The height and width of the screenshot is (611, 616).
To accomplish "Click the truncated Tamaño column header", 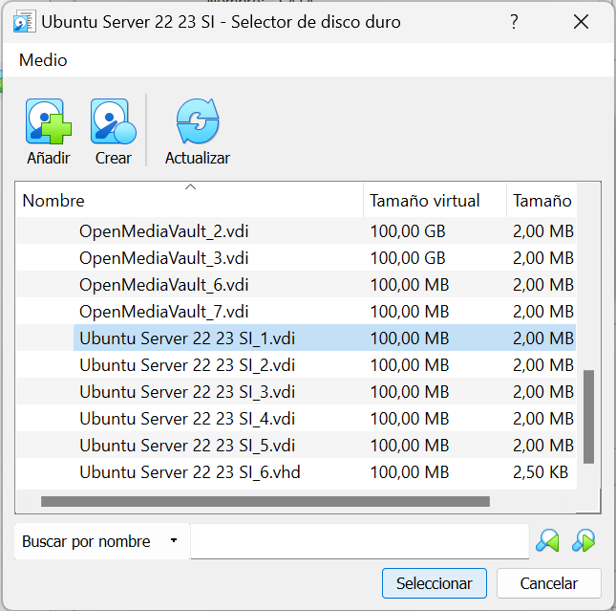I will pyautogui.click(x=542, y=200).
